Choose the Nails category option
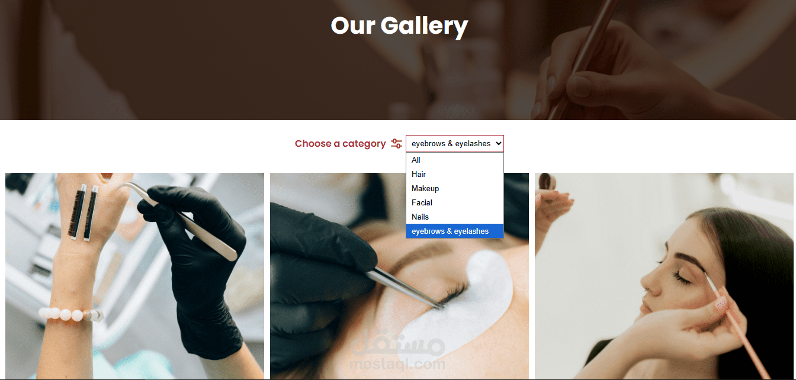 pos(455,217)
